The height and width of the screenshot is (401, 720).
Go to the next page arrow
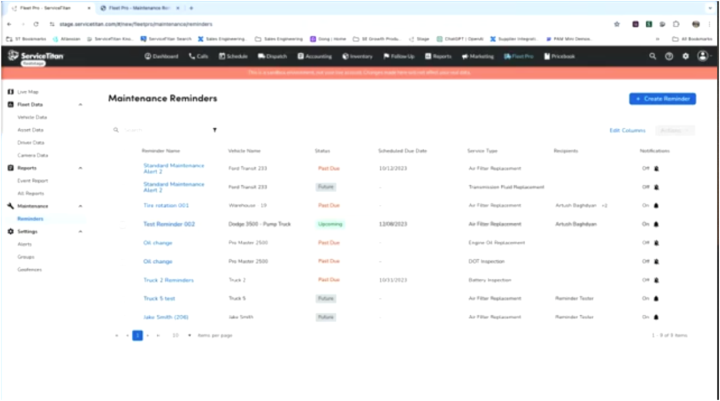[x=148, y=336]
